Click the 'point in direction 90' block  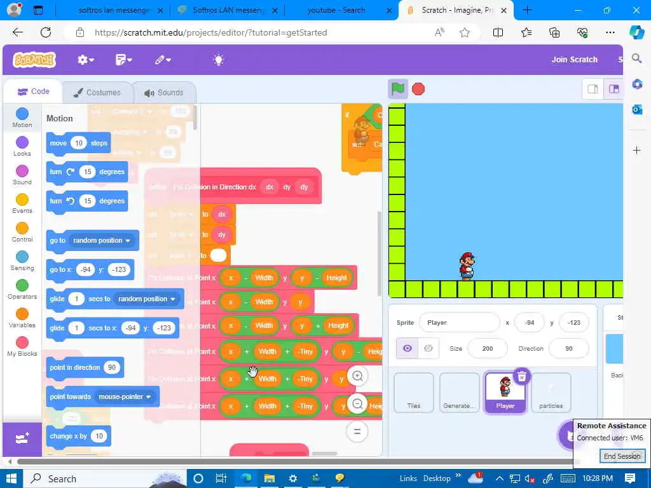coord(85,368)
